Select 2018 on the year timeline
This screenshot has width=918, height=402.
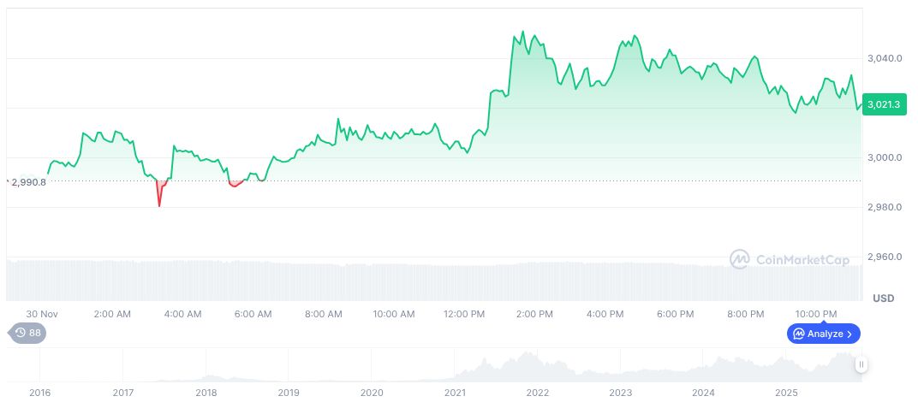[x=206, y=393]
